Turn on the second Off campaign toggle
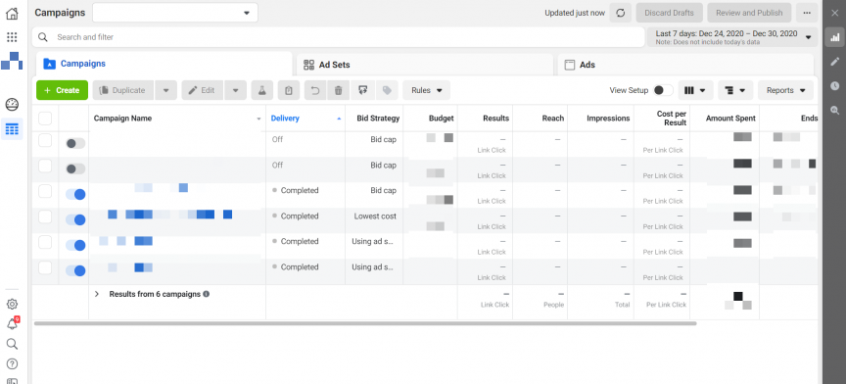Image resolution: width=846 pixels, height=384 pixels. pyautogui.click(x=75, y=169)
